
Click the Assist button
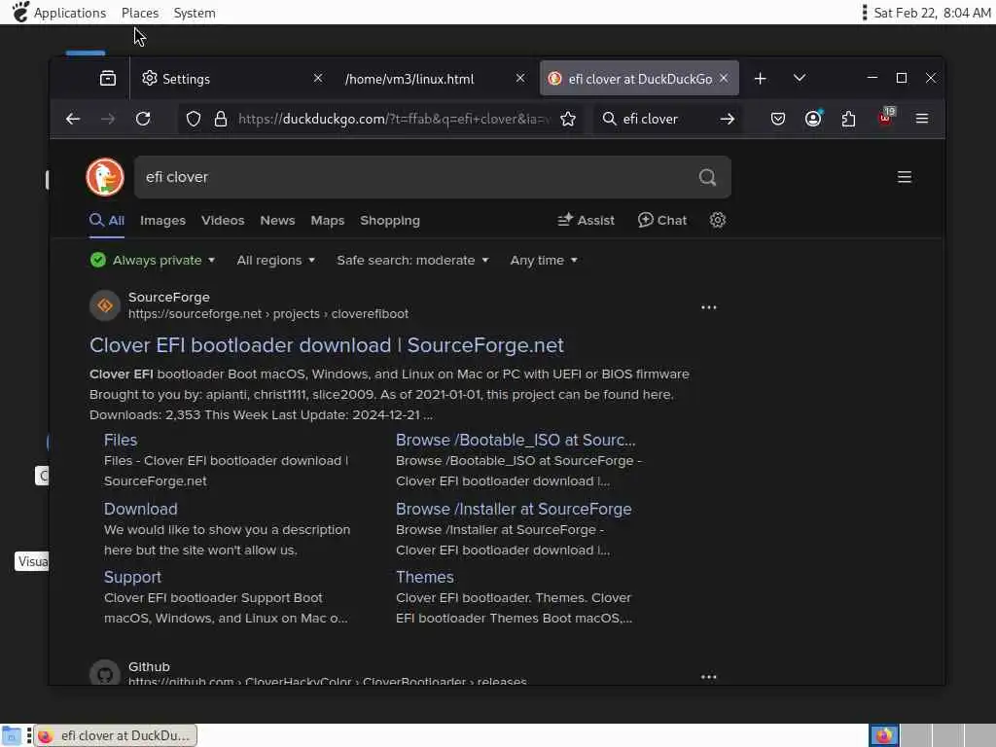[x=586, y=220]
